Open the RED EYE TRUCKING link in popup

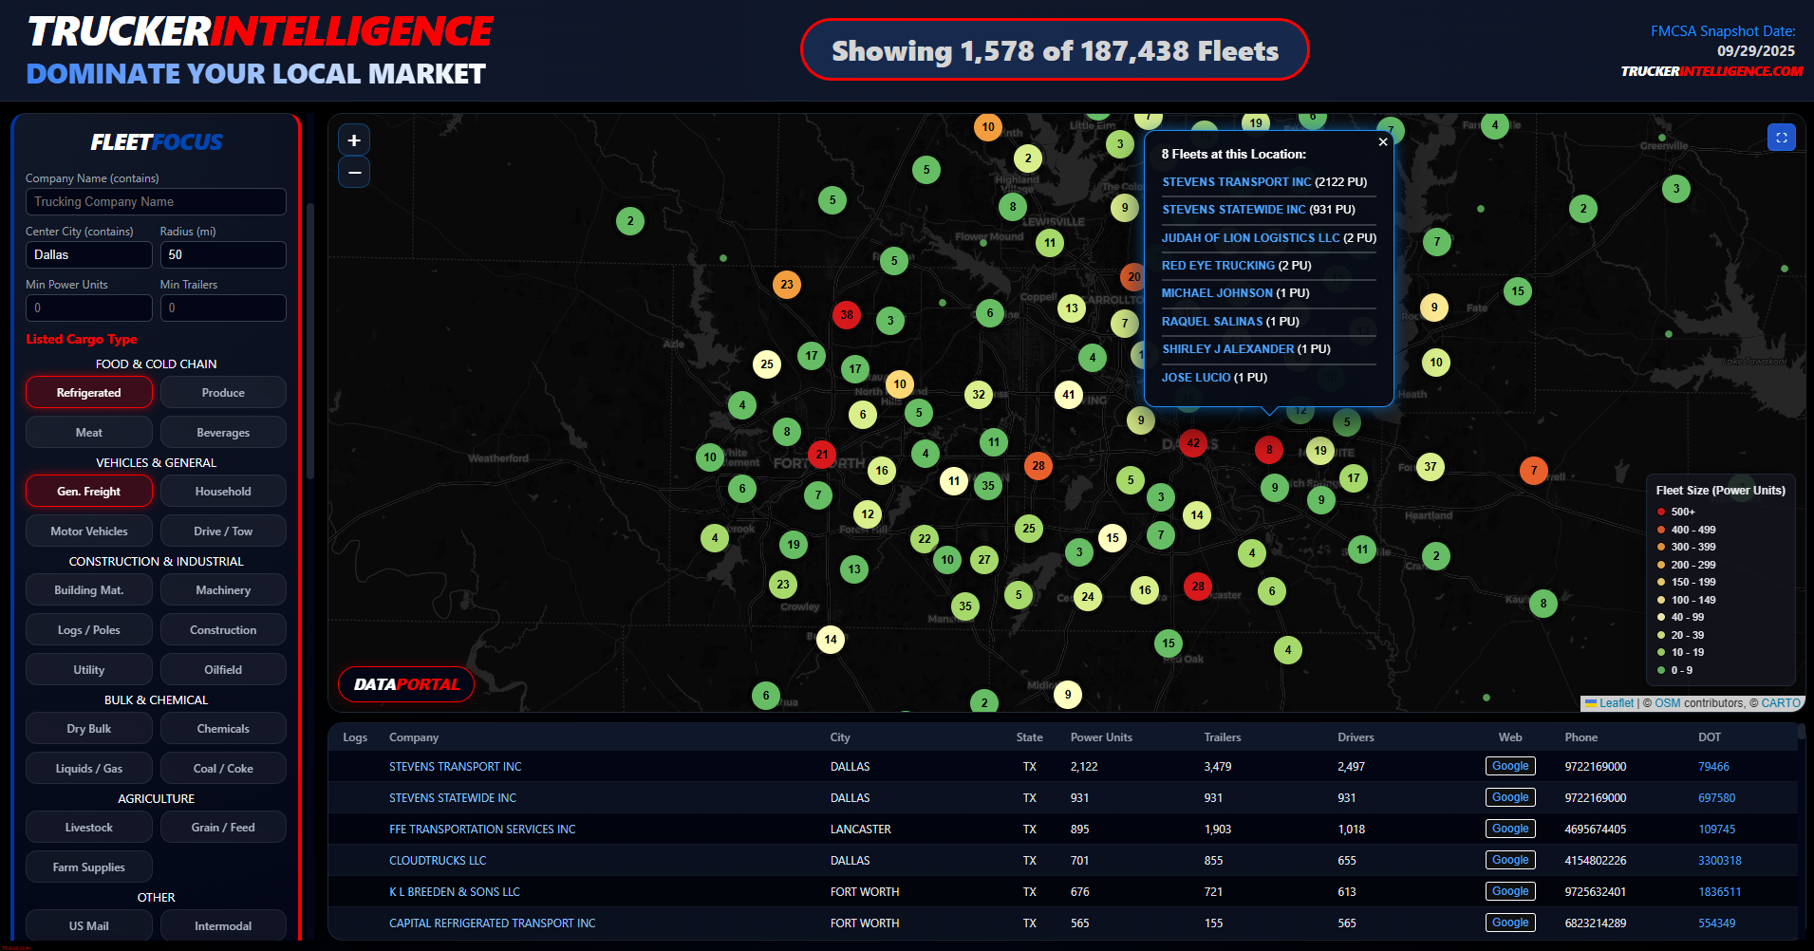click(x=1218, y=265)
